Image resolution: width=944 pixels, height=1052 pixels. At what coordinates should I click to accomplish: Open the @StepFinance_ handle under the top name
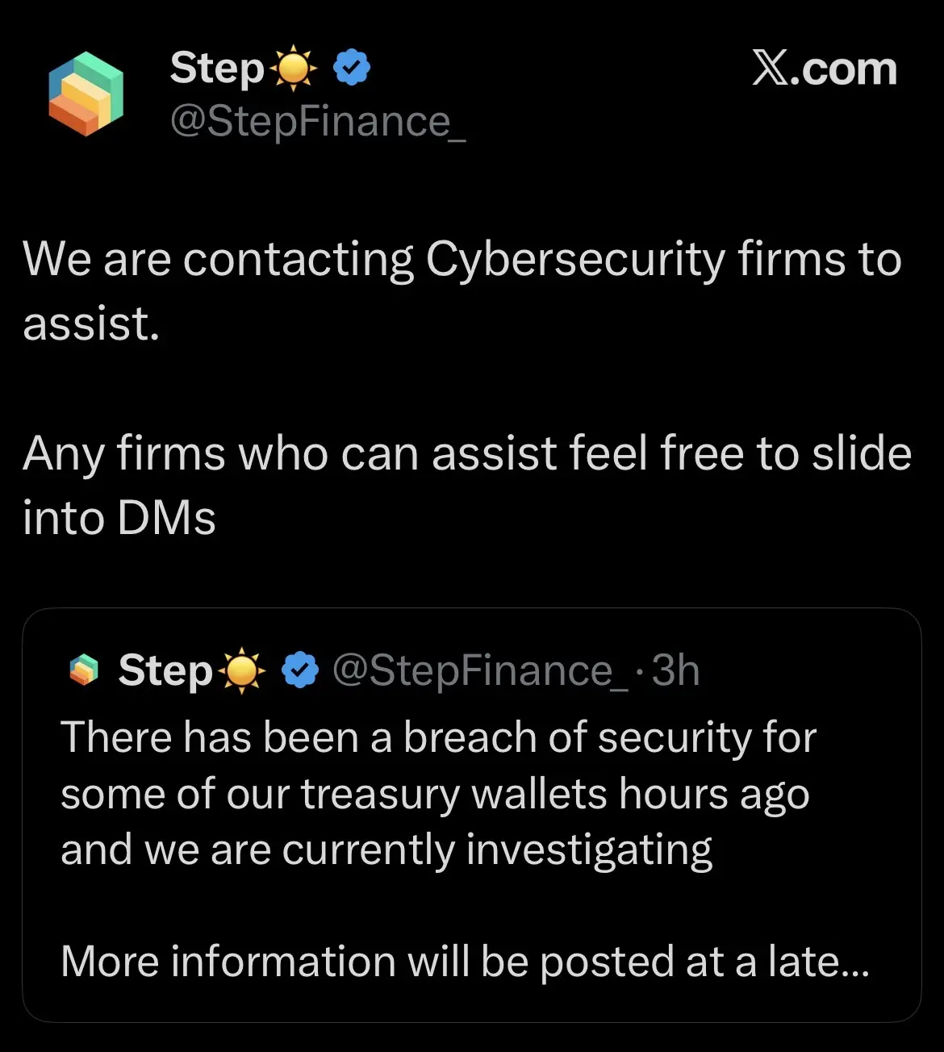click(x=318, y=122)
